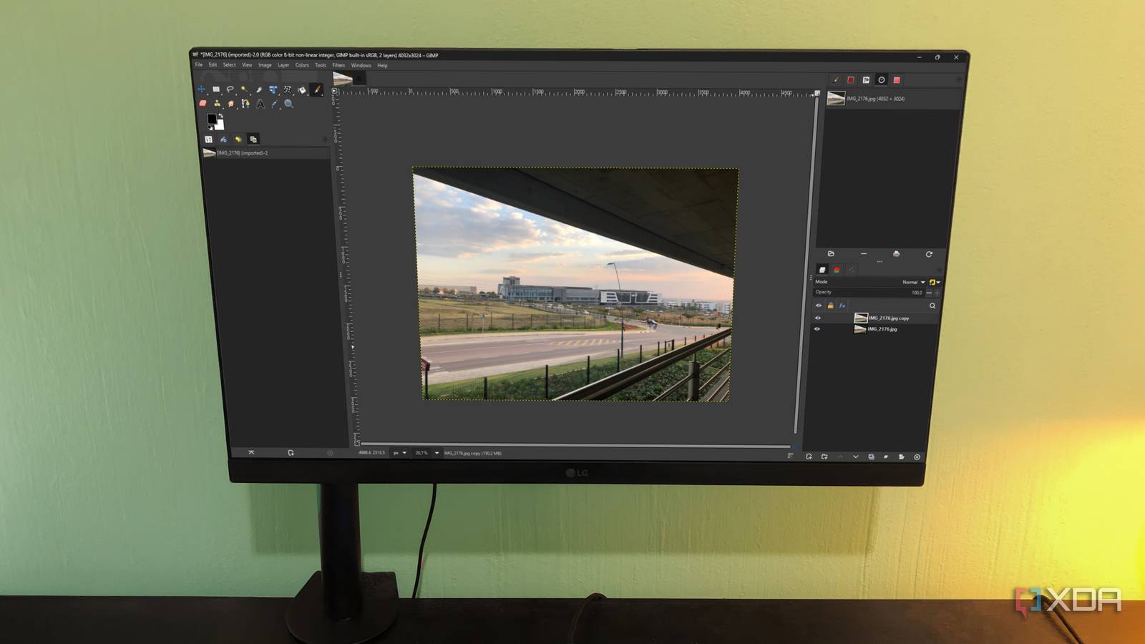The width and height of the screenshot is (1145, 644).
Task: Select the Text tool
Action: [x=260, y=104]
